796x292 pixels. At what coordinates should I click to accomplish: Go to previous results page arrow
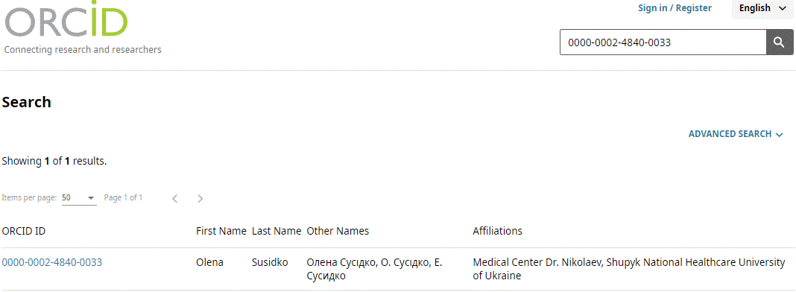click(175, 198)
